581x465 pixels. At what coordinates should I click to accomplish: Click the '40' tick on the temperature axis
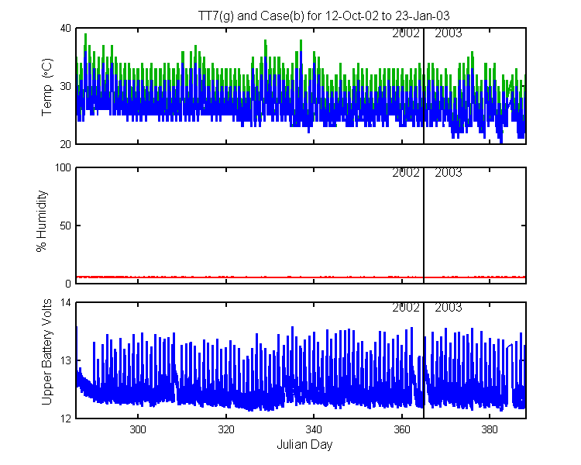[x=65, y=28]
